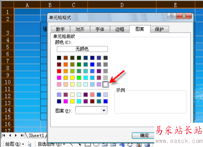203x147 pixels.
Task: Choose the Oval drawing tool
Action: tap(96, 145)
